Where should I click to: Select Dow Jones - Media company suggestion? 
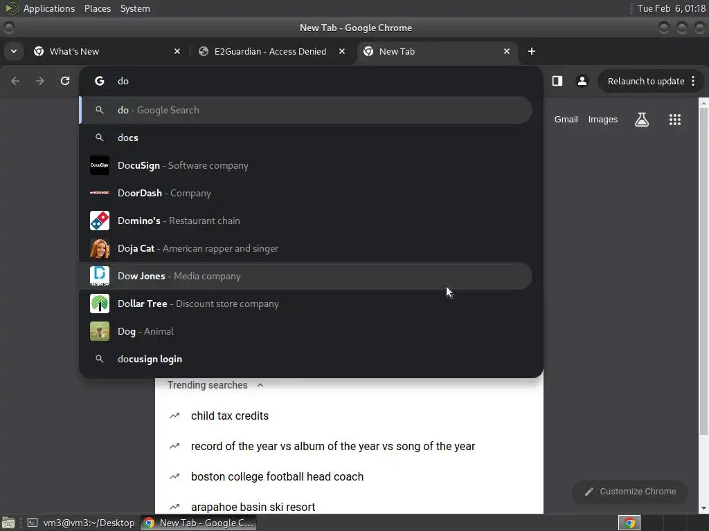click(305, 276)
